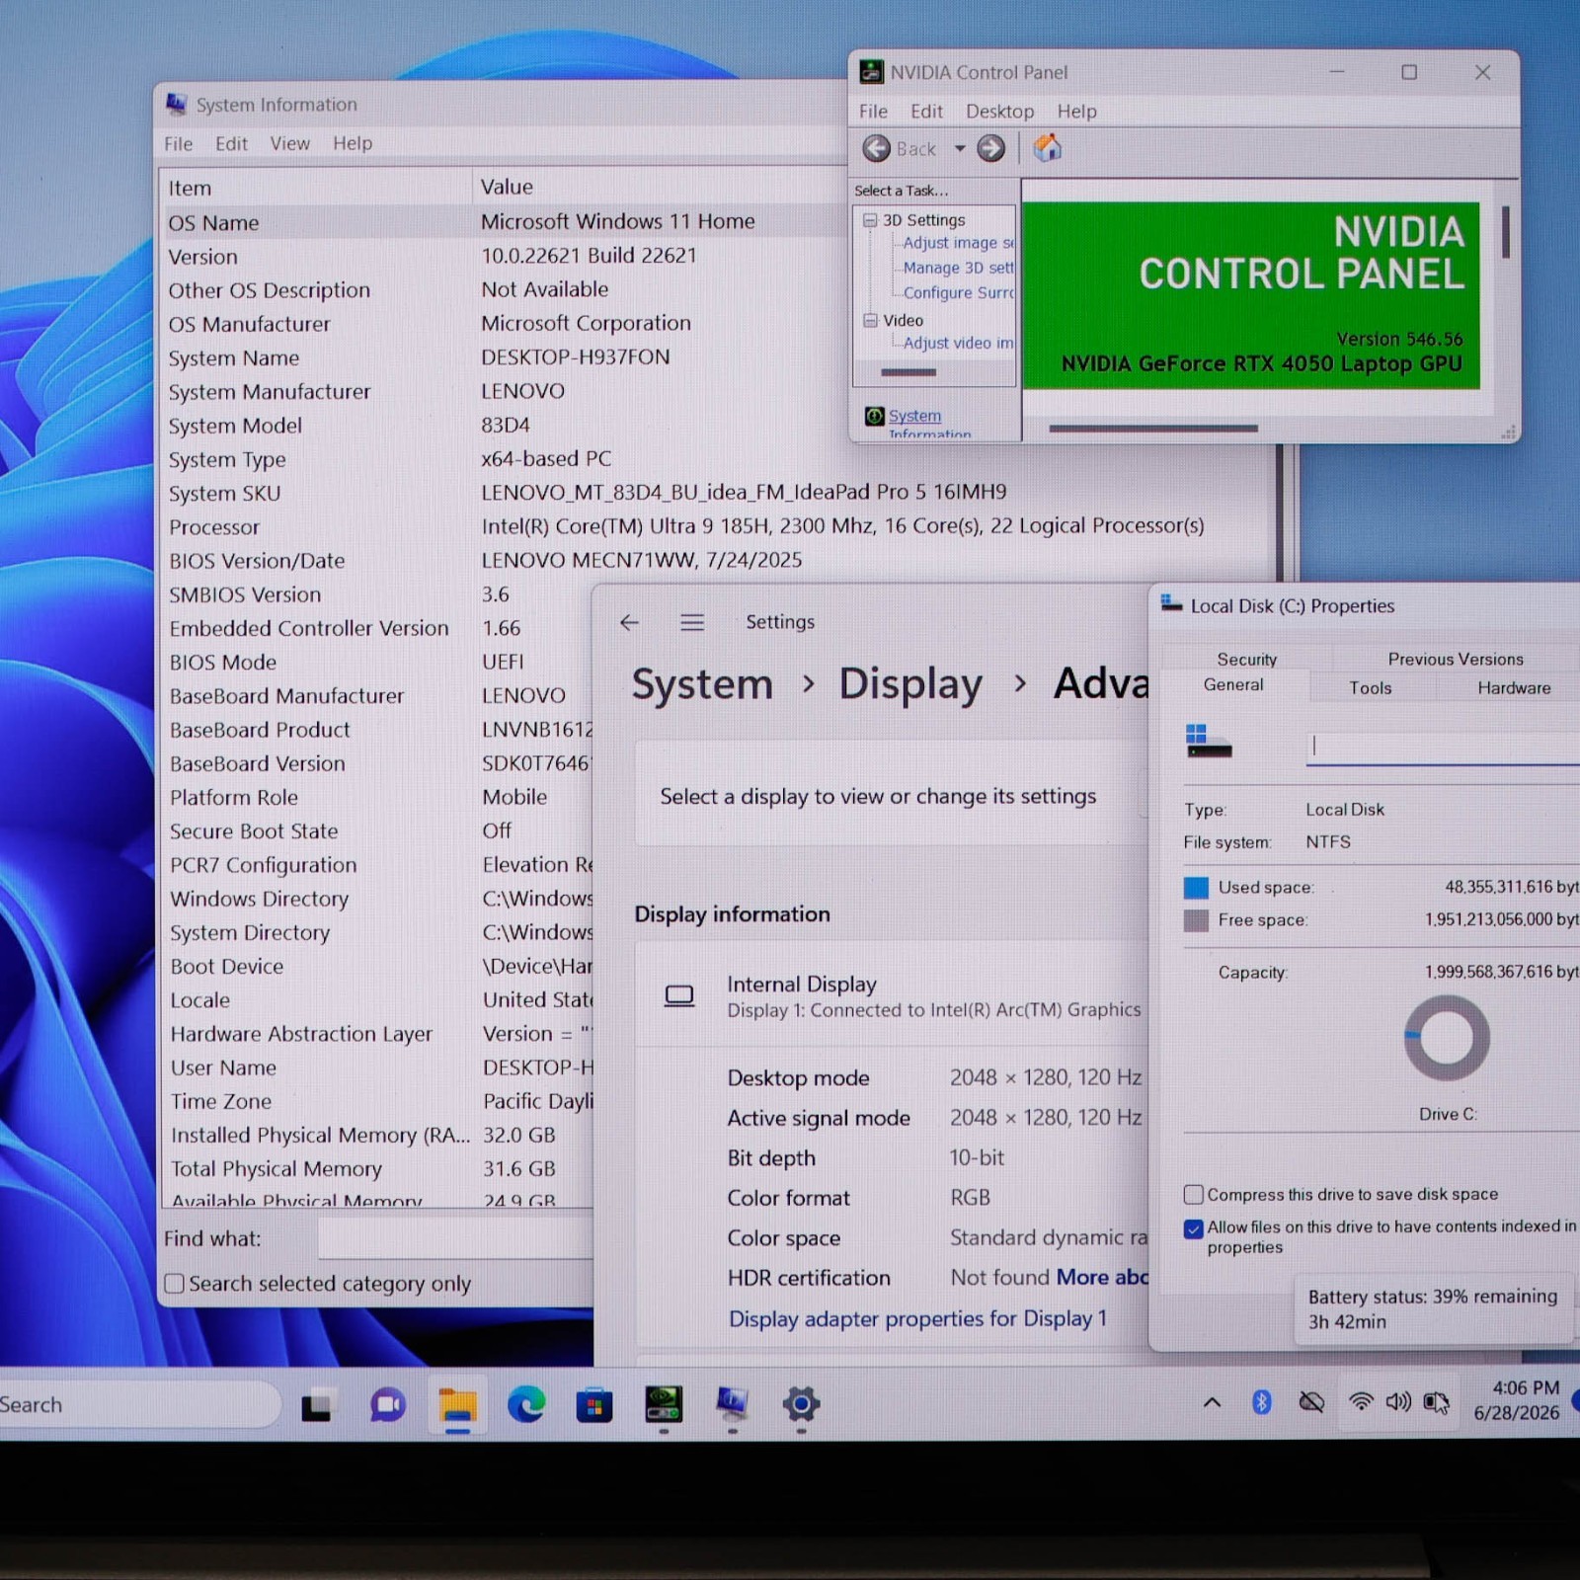Select the Processor row
Screen dimensions: 1580x1580
[x=716, y=527]
